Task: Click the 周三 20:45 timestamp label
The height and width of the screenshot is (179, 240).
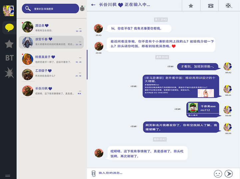Action: 161,20
